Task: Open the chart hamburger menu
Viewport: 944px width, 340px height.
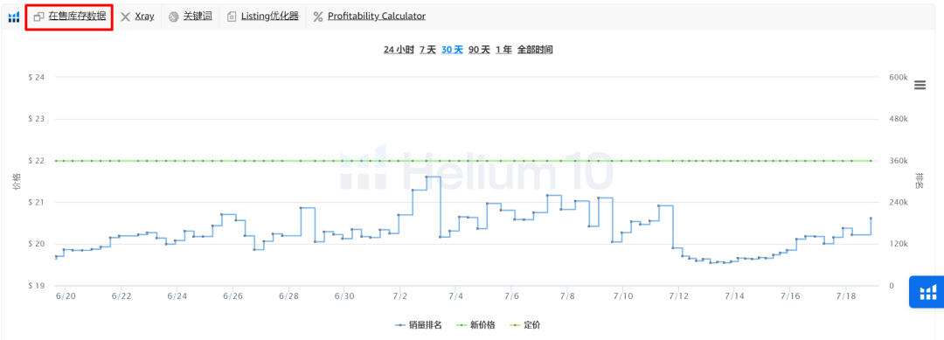Action: point(920,85)
